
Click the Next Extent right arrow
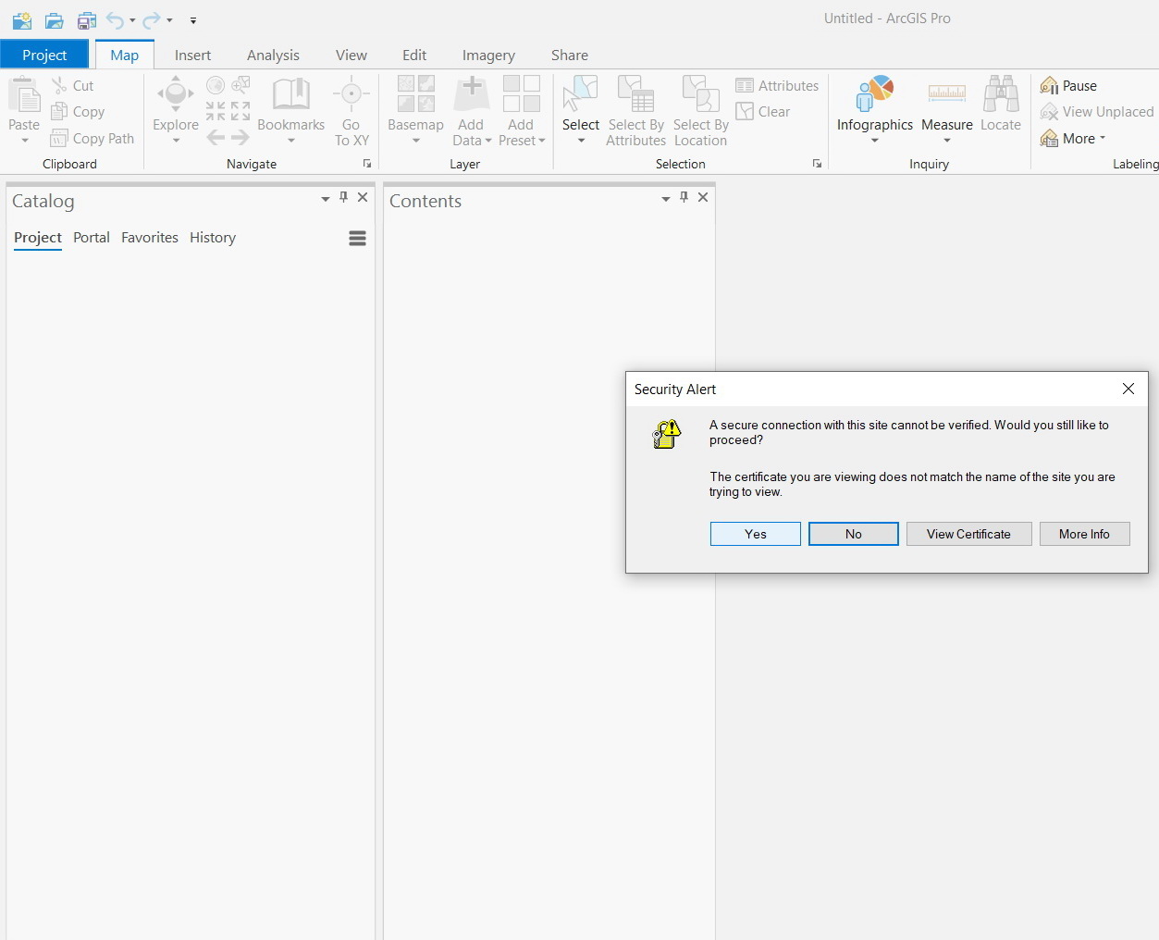tap(240, 137)
